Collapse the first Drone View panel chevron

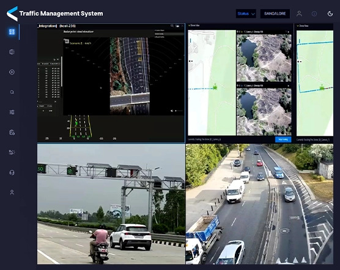[190, 26]
